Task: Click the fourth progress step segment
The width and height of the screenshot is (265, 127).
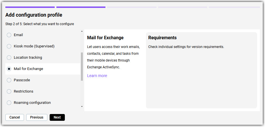Action: coord(182,7)
